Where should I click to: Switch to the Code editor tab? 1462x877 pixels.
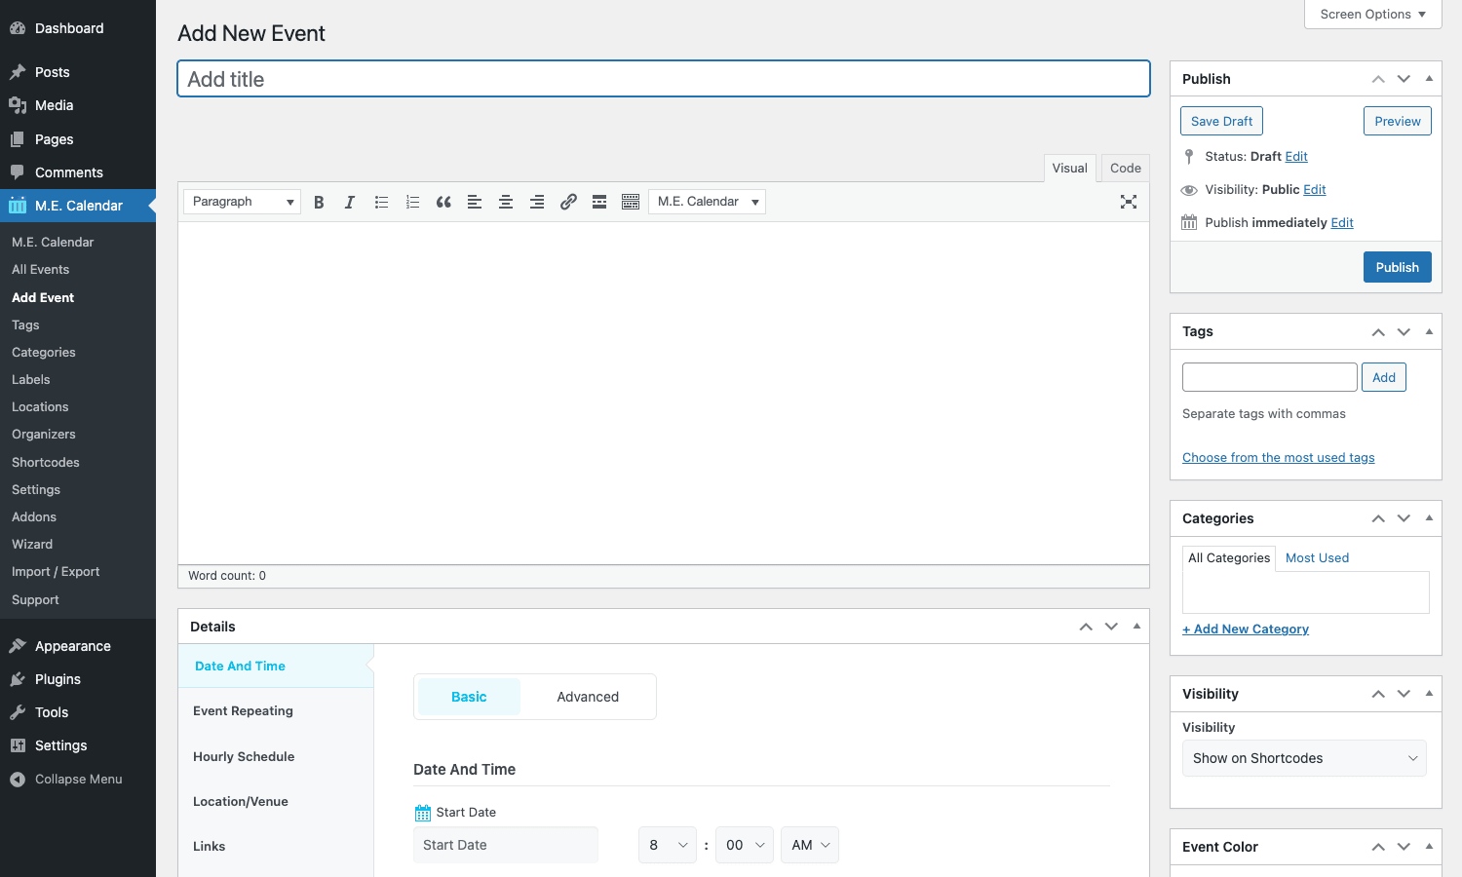(1126, 169)
